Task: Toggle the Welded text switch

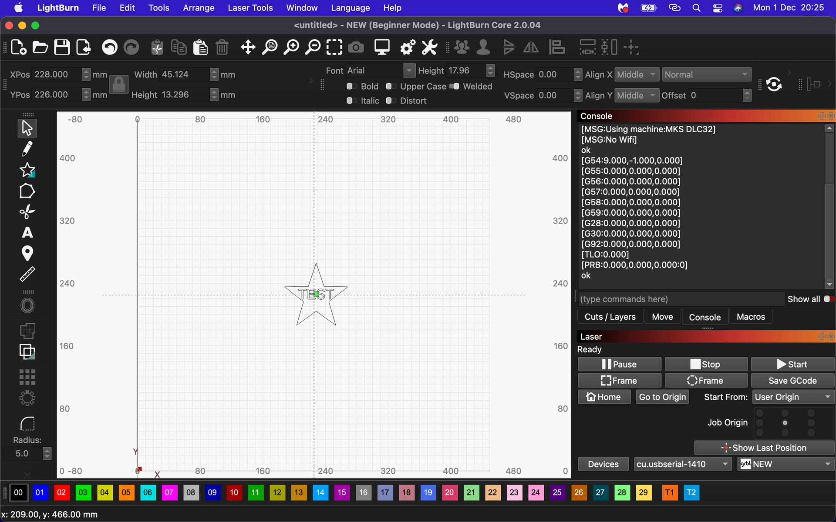Action: pos(454,86)
